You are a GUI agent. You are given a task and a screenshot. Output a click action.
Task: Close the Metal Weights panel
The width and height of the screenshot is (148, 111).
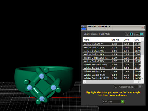(x=143, y=27)
